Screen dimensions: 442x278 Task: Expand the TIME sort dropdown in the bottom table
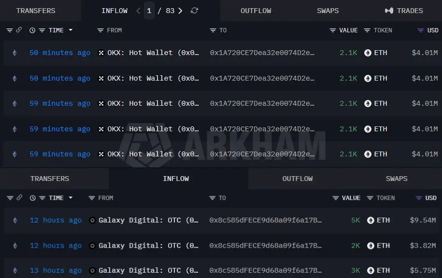(x=71, y=198)
